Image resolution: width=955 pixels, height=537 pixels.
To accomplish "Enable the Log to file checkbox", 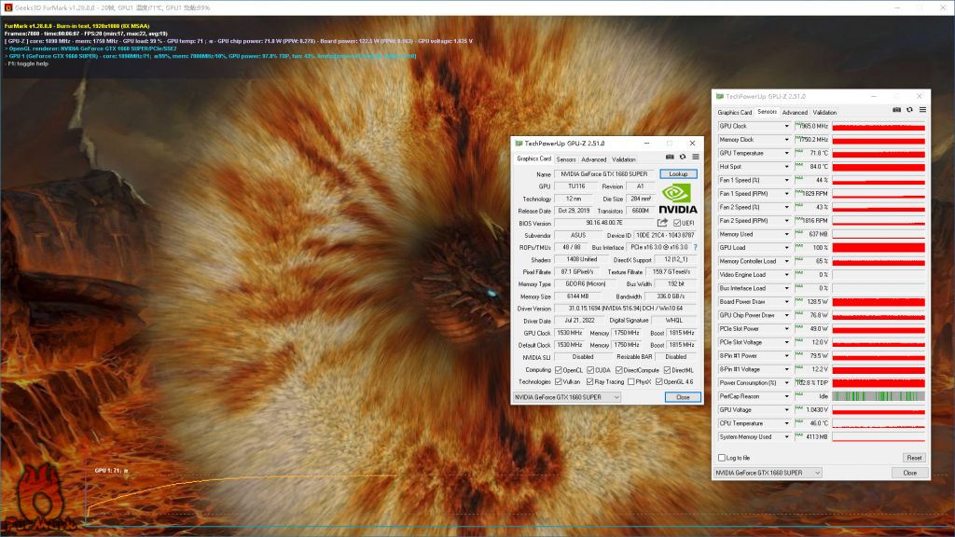I will click(x=722, y=458).
